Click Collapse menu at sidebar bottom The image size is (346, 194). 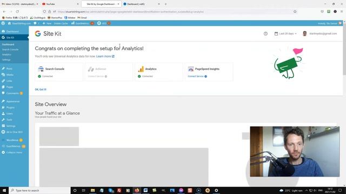15,153
